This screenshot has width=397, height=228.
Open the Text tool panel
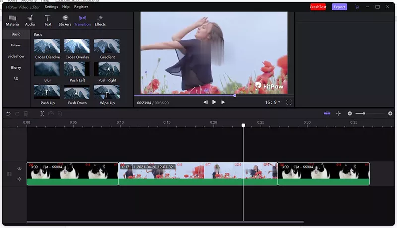click(48, 20)
